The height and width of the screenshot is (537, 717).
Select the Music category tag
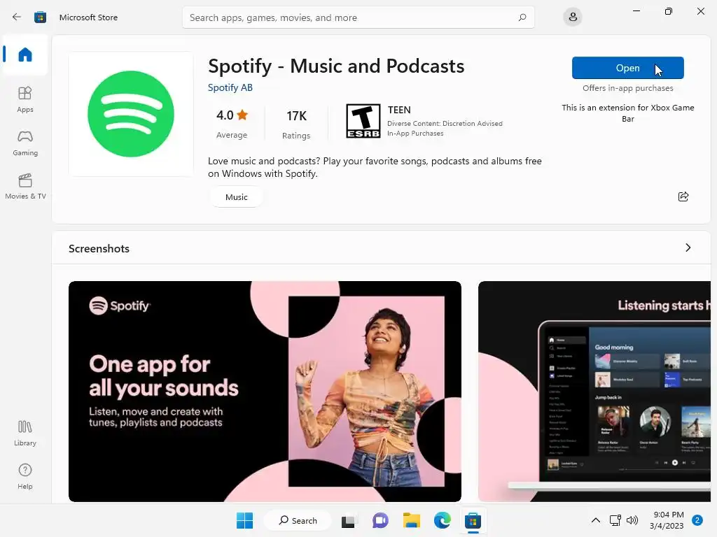tap(237, 197)
